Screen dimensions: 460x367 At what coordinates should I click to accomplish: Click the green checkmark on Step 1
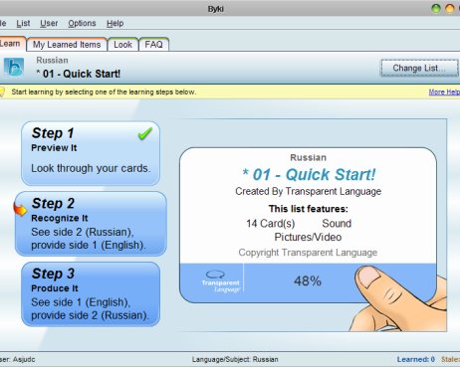coord(145,133)
